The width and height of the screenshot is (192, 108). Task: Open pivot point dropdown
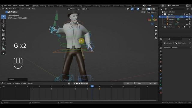(x=80, y=9)
